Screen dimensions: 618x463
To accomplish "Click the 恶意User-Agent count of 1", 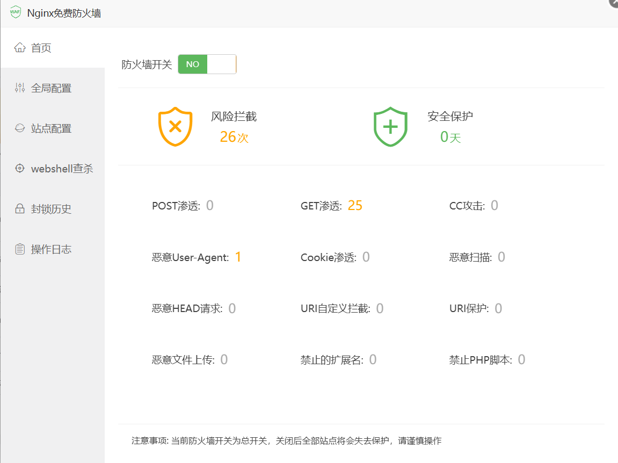I will click(x=238, y=257).
